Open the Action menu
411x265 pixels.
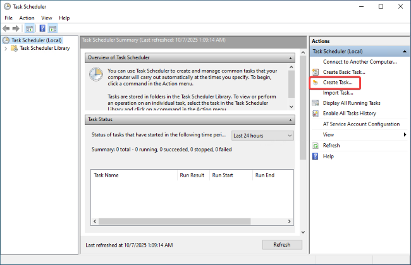click(x=27, y=18)
